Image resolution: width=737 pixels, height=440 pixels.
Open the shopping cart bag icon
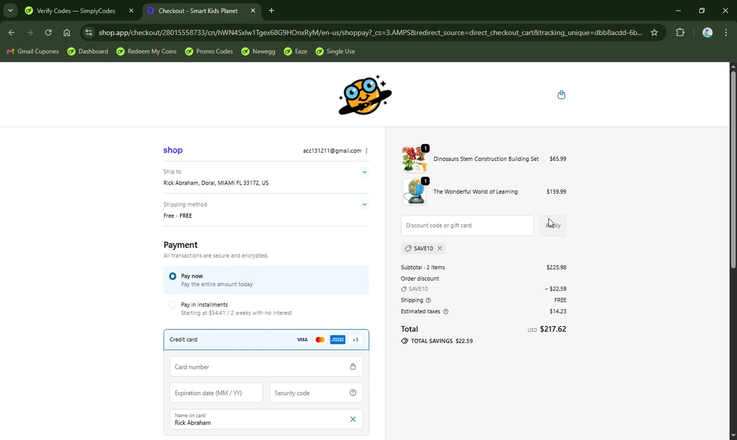pyautogui.click(x=561, y=95)
